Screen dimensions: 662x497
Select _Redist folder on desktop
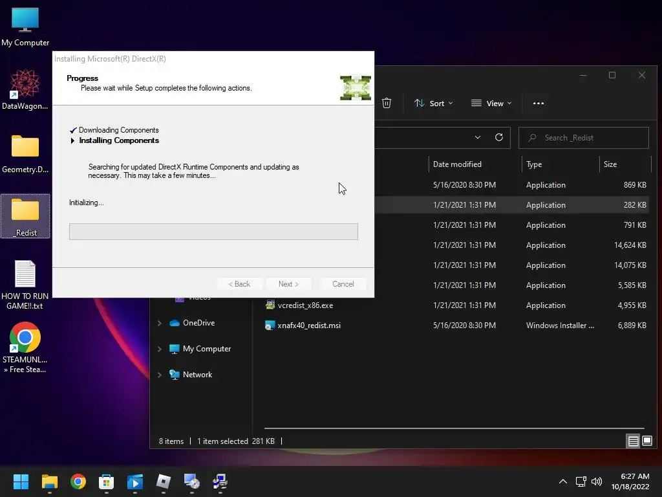25,216
